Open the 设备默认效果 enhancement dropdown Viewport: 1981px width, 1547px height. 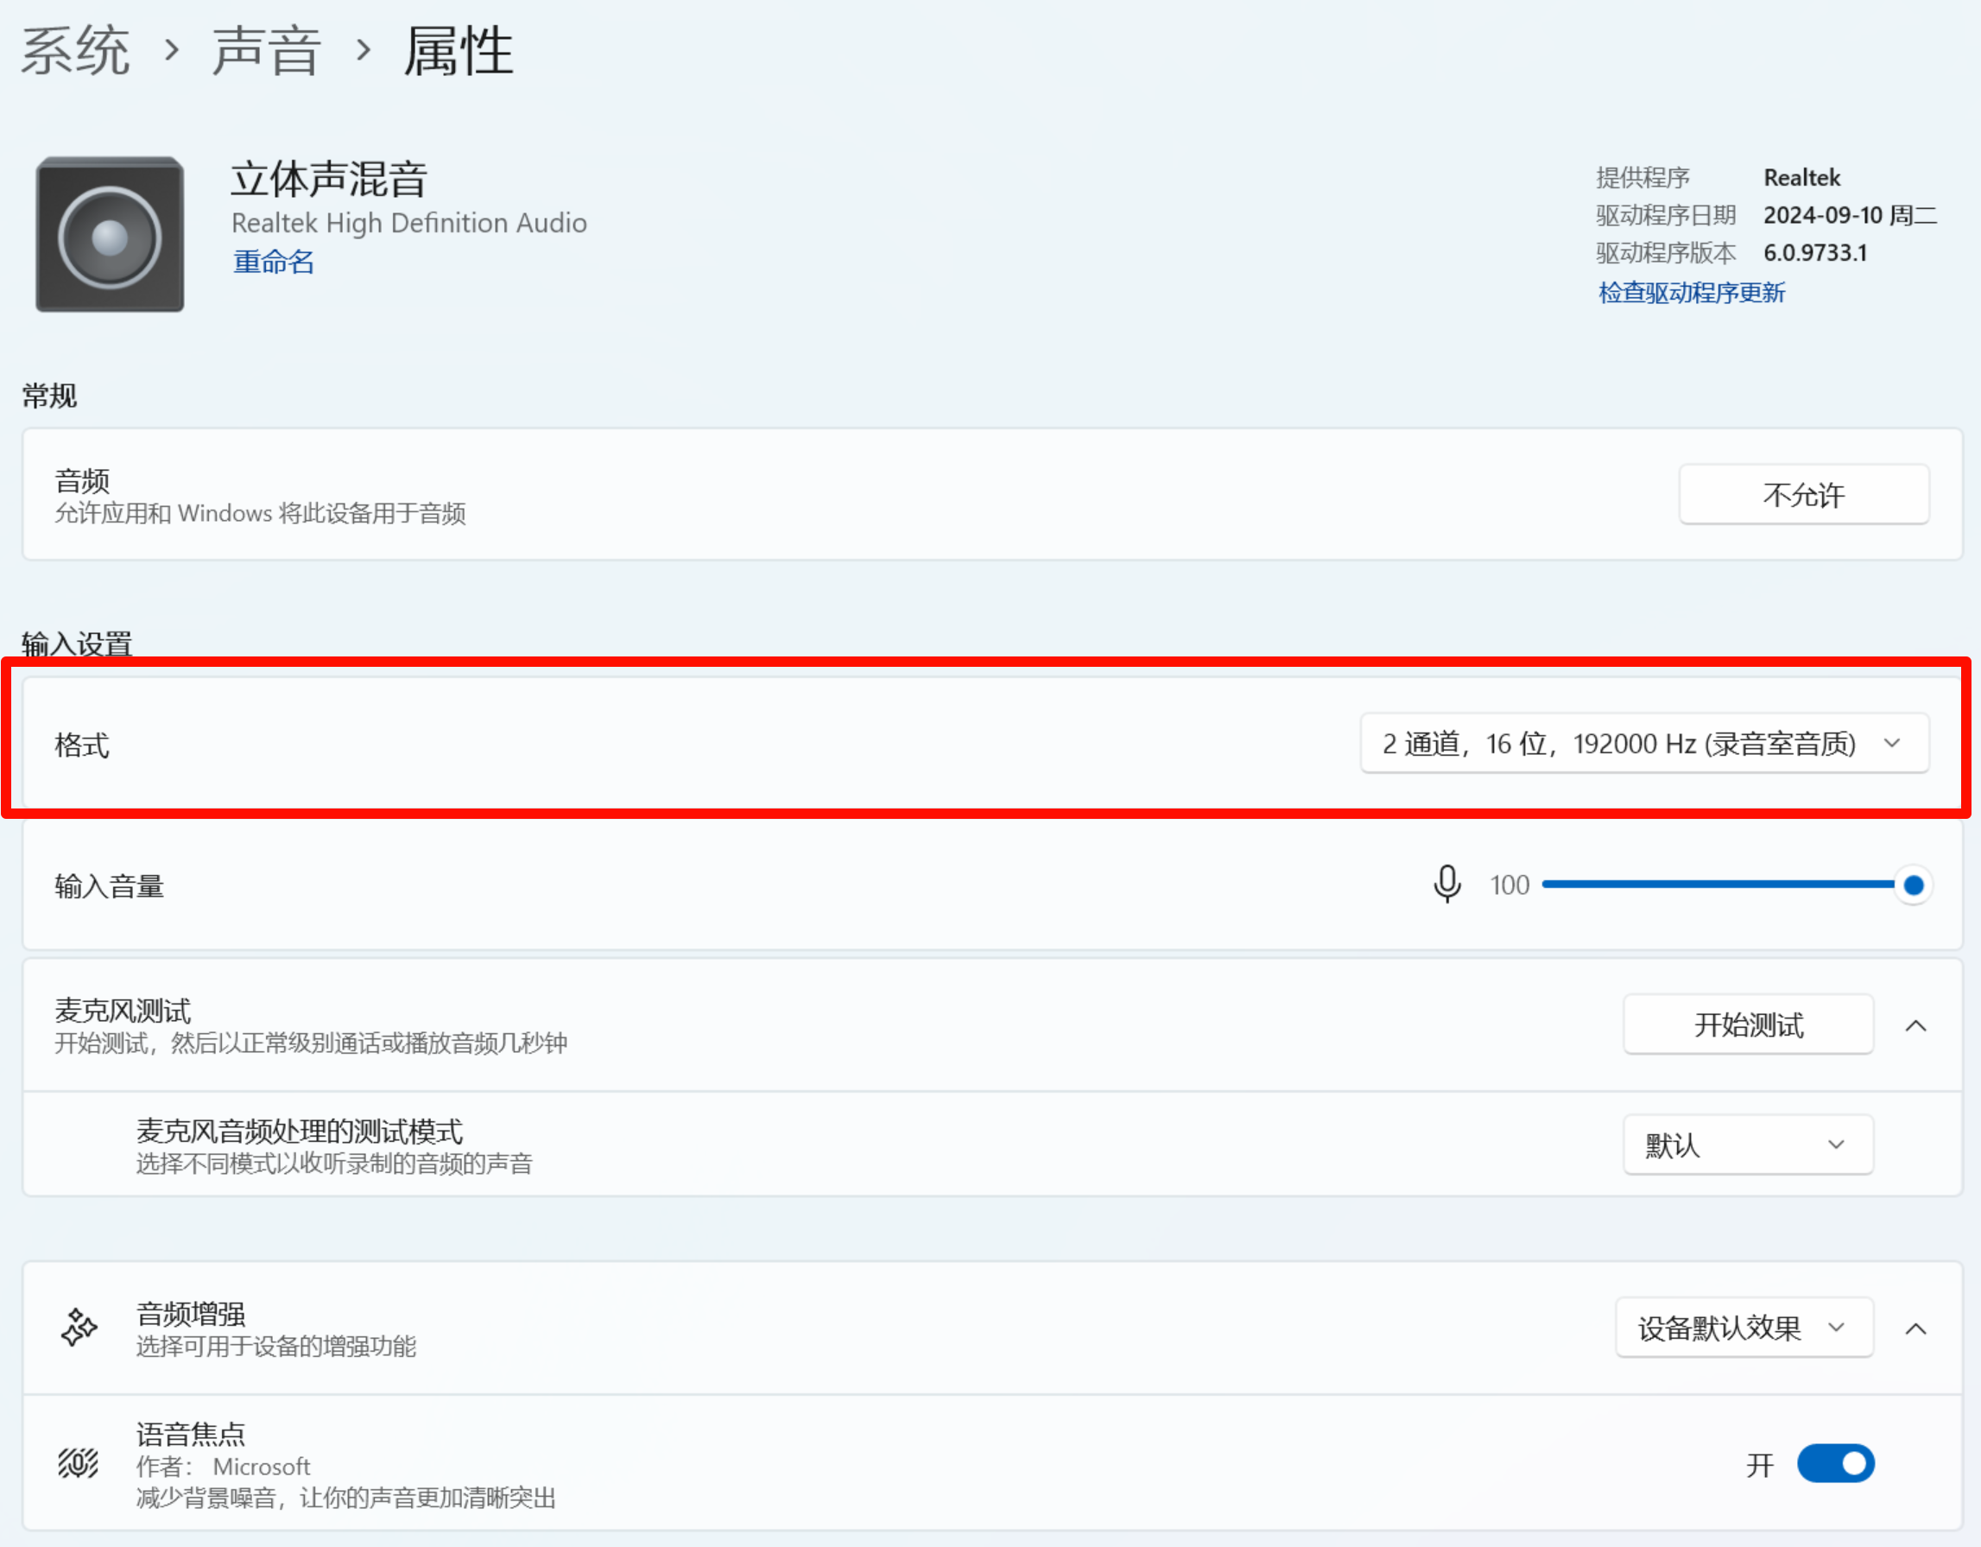(x=1744, y=1328)
